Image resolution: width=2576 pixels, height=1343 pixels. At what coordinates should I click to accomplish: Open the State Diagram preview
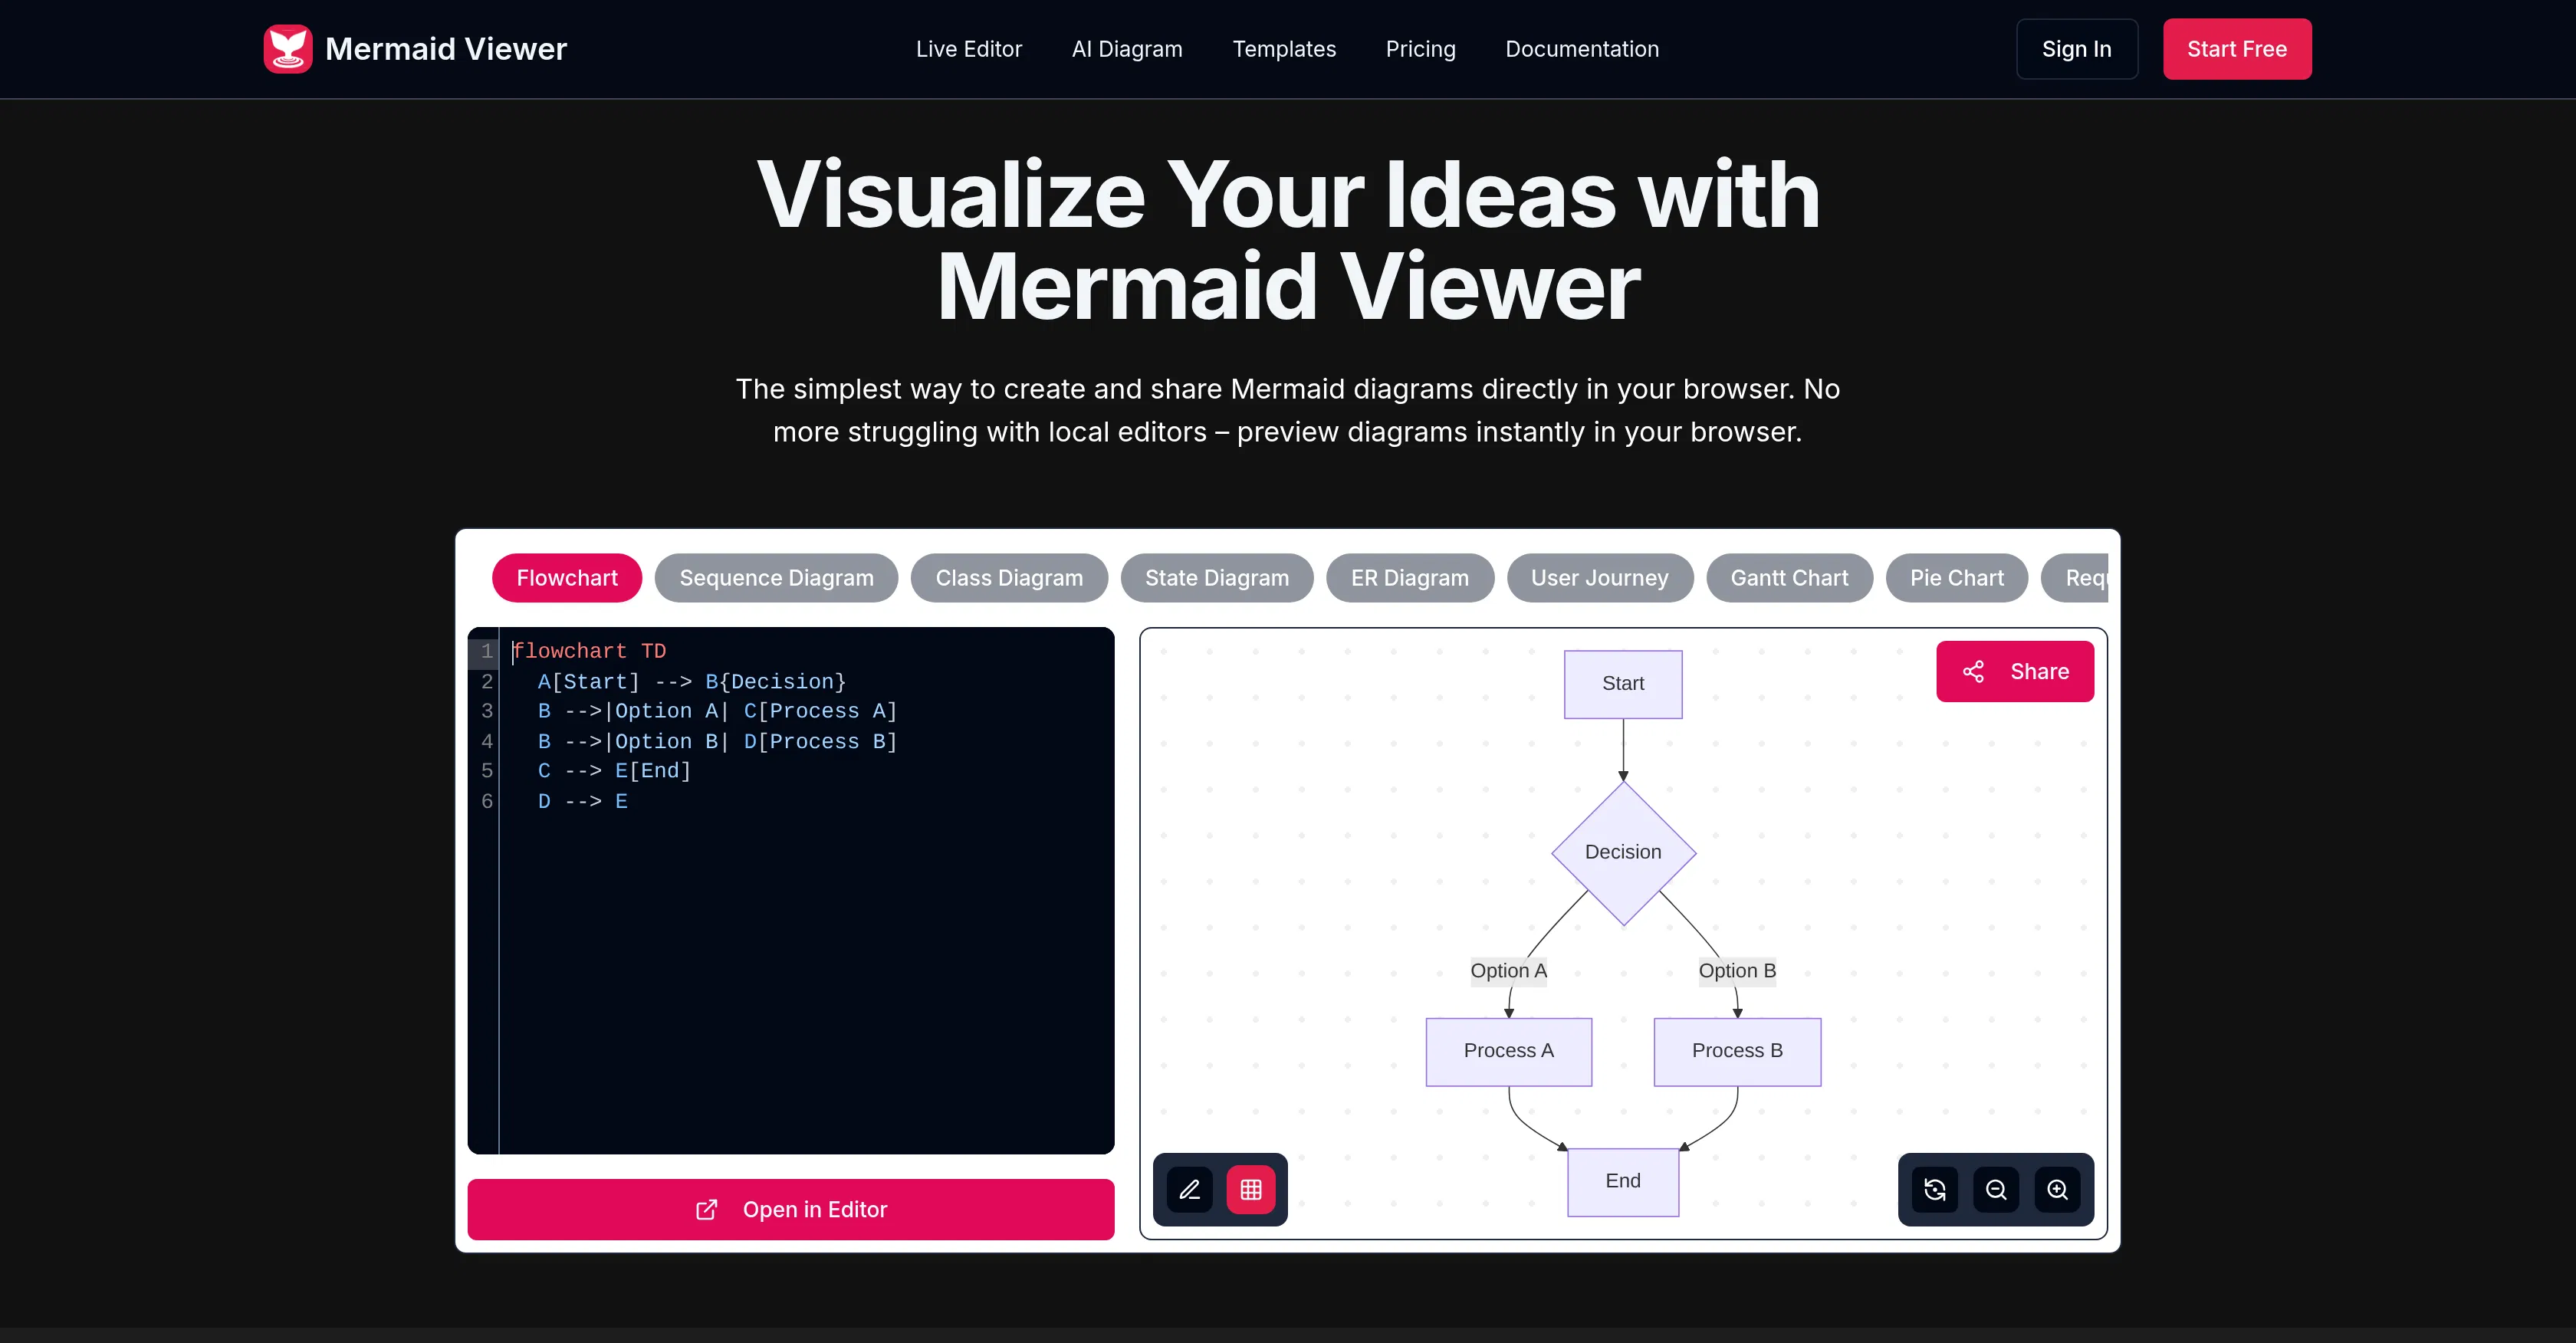(x=1216, y=578)
